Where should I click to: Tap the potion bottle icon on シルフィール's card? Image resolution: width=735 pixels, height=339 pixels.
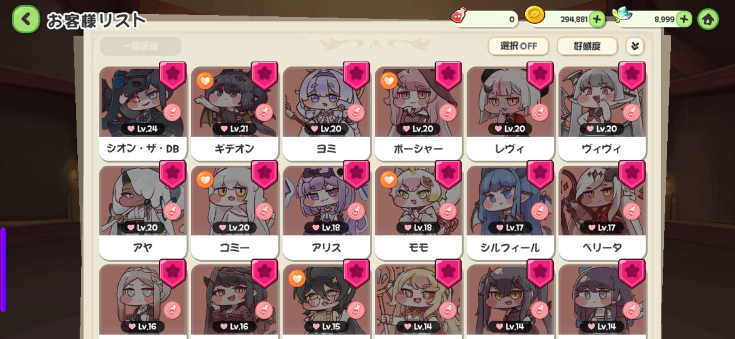540,211
